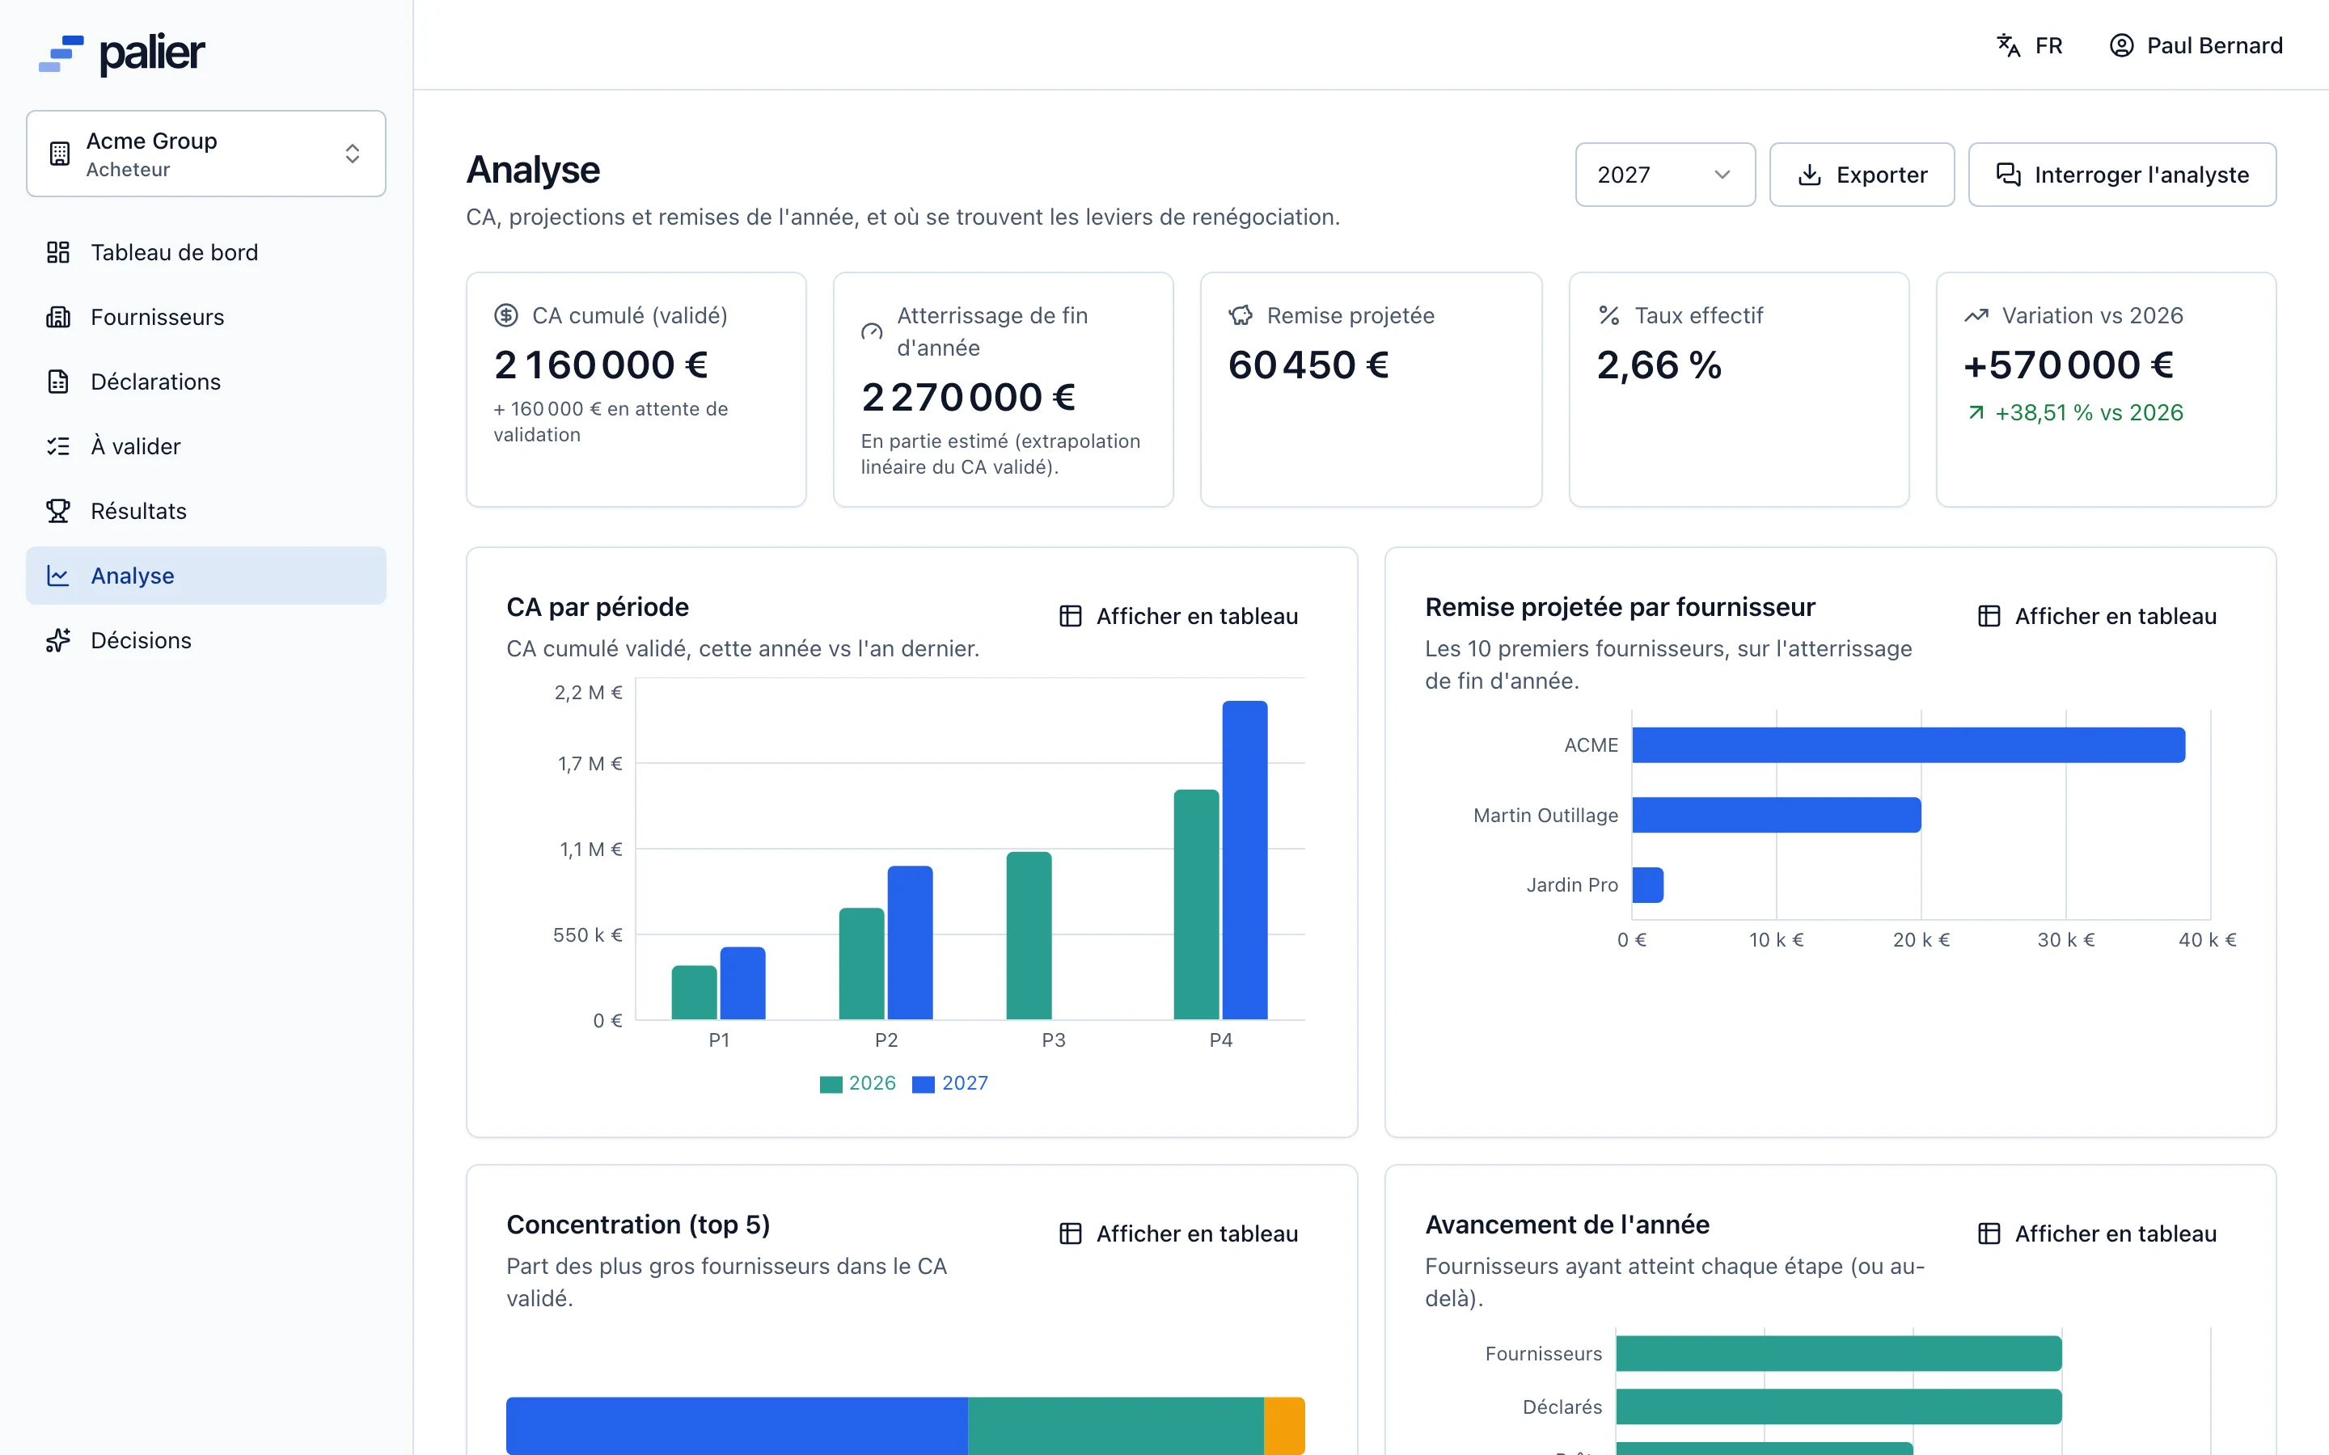Expand the Acme Group organization switcher
Screen dimensions: 2329x1455
click(206, 154)
